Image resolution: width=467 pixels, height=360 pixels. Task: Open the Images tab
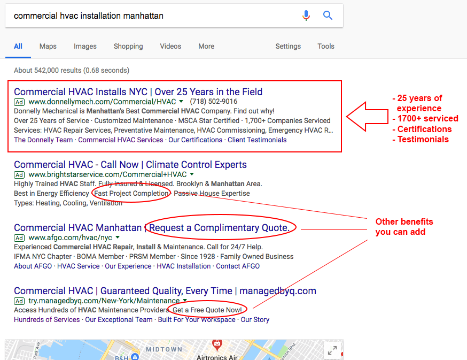85,46
